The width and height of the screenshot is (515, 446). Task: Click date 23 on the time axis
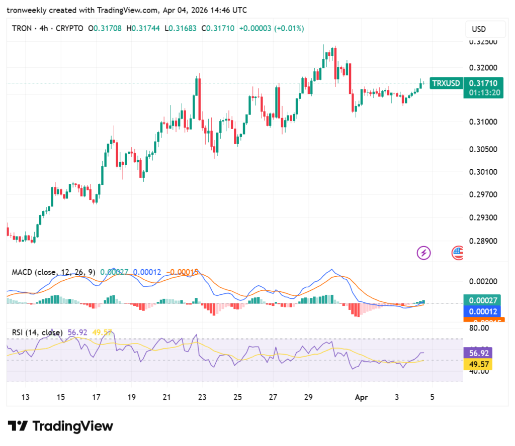(x=202, y=397)
